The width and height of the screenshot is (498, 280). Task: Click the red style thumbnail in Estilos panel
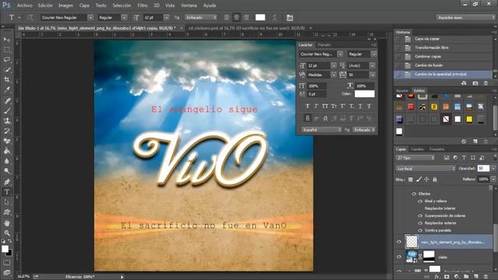[x=411, y=107]
